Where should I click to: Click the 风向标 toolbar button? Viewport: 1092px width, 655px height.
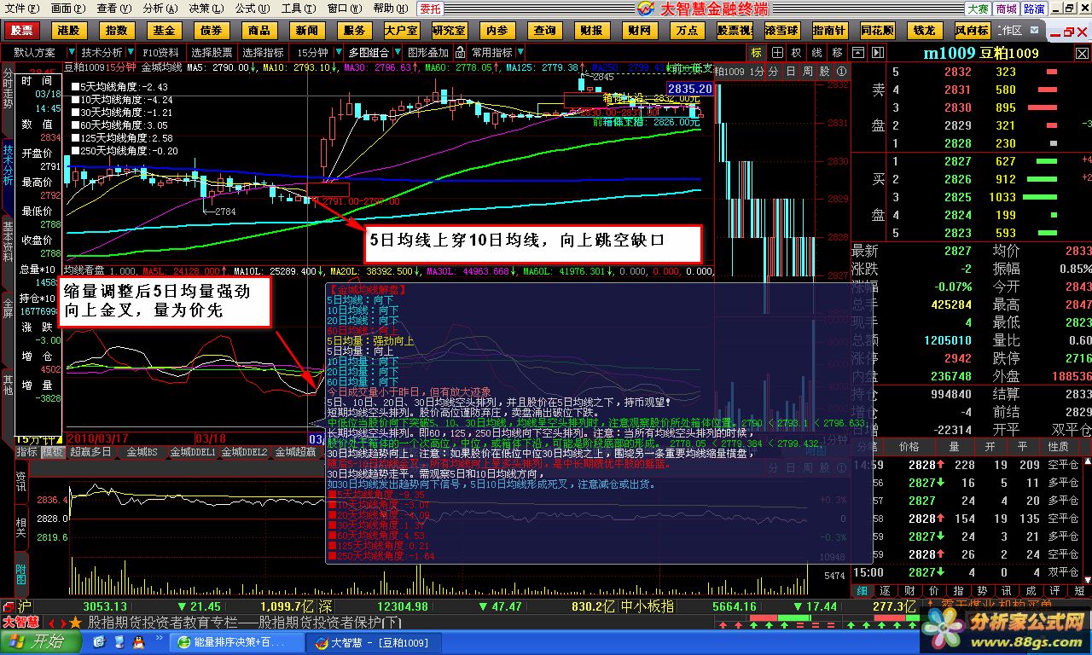[972, 31]
